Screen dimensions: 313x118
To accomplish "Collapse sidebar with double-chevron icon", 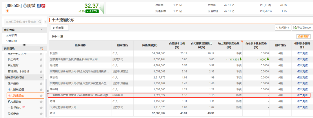I will (45, 22).
